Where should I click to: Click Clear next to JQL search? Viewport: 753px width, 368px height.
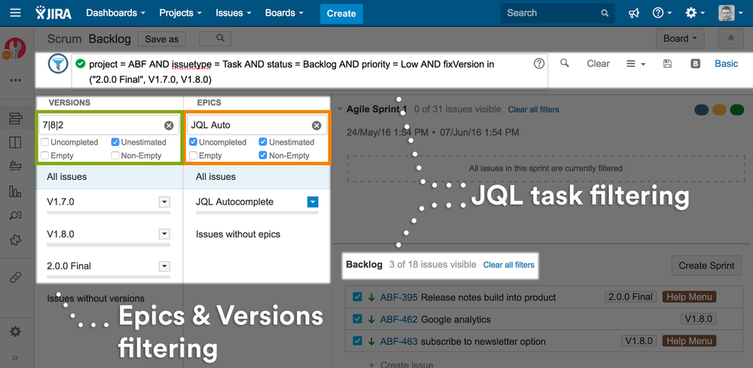[598, 64]
